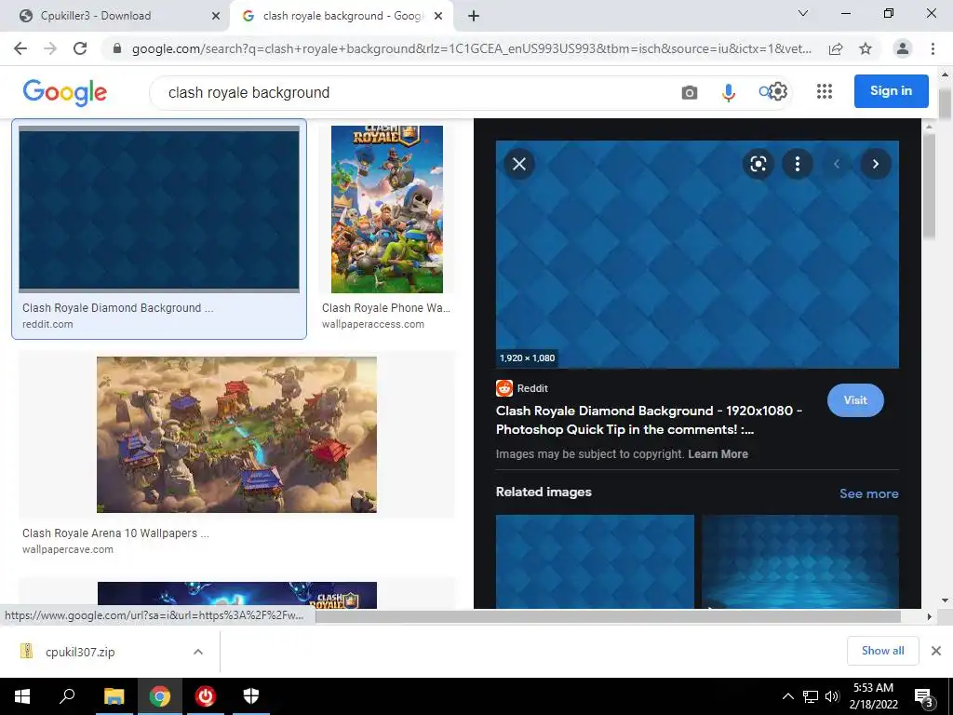The height and width of the screenshot is (715, 953).
Task: Open preview panel more options menu
Action: tap(798, 164)
